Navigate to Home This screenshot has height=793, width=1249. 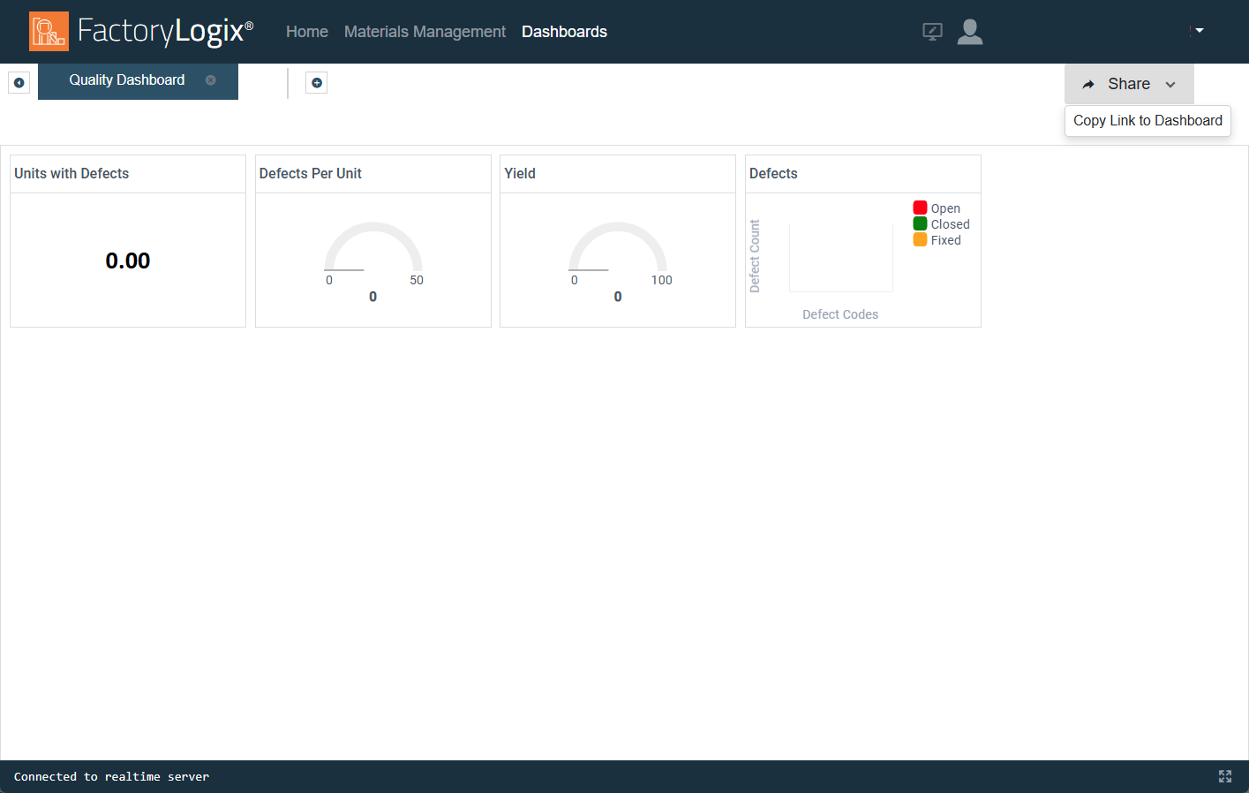[x=306, y=31]
